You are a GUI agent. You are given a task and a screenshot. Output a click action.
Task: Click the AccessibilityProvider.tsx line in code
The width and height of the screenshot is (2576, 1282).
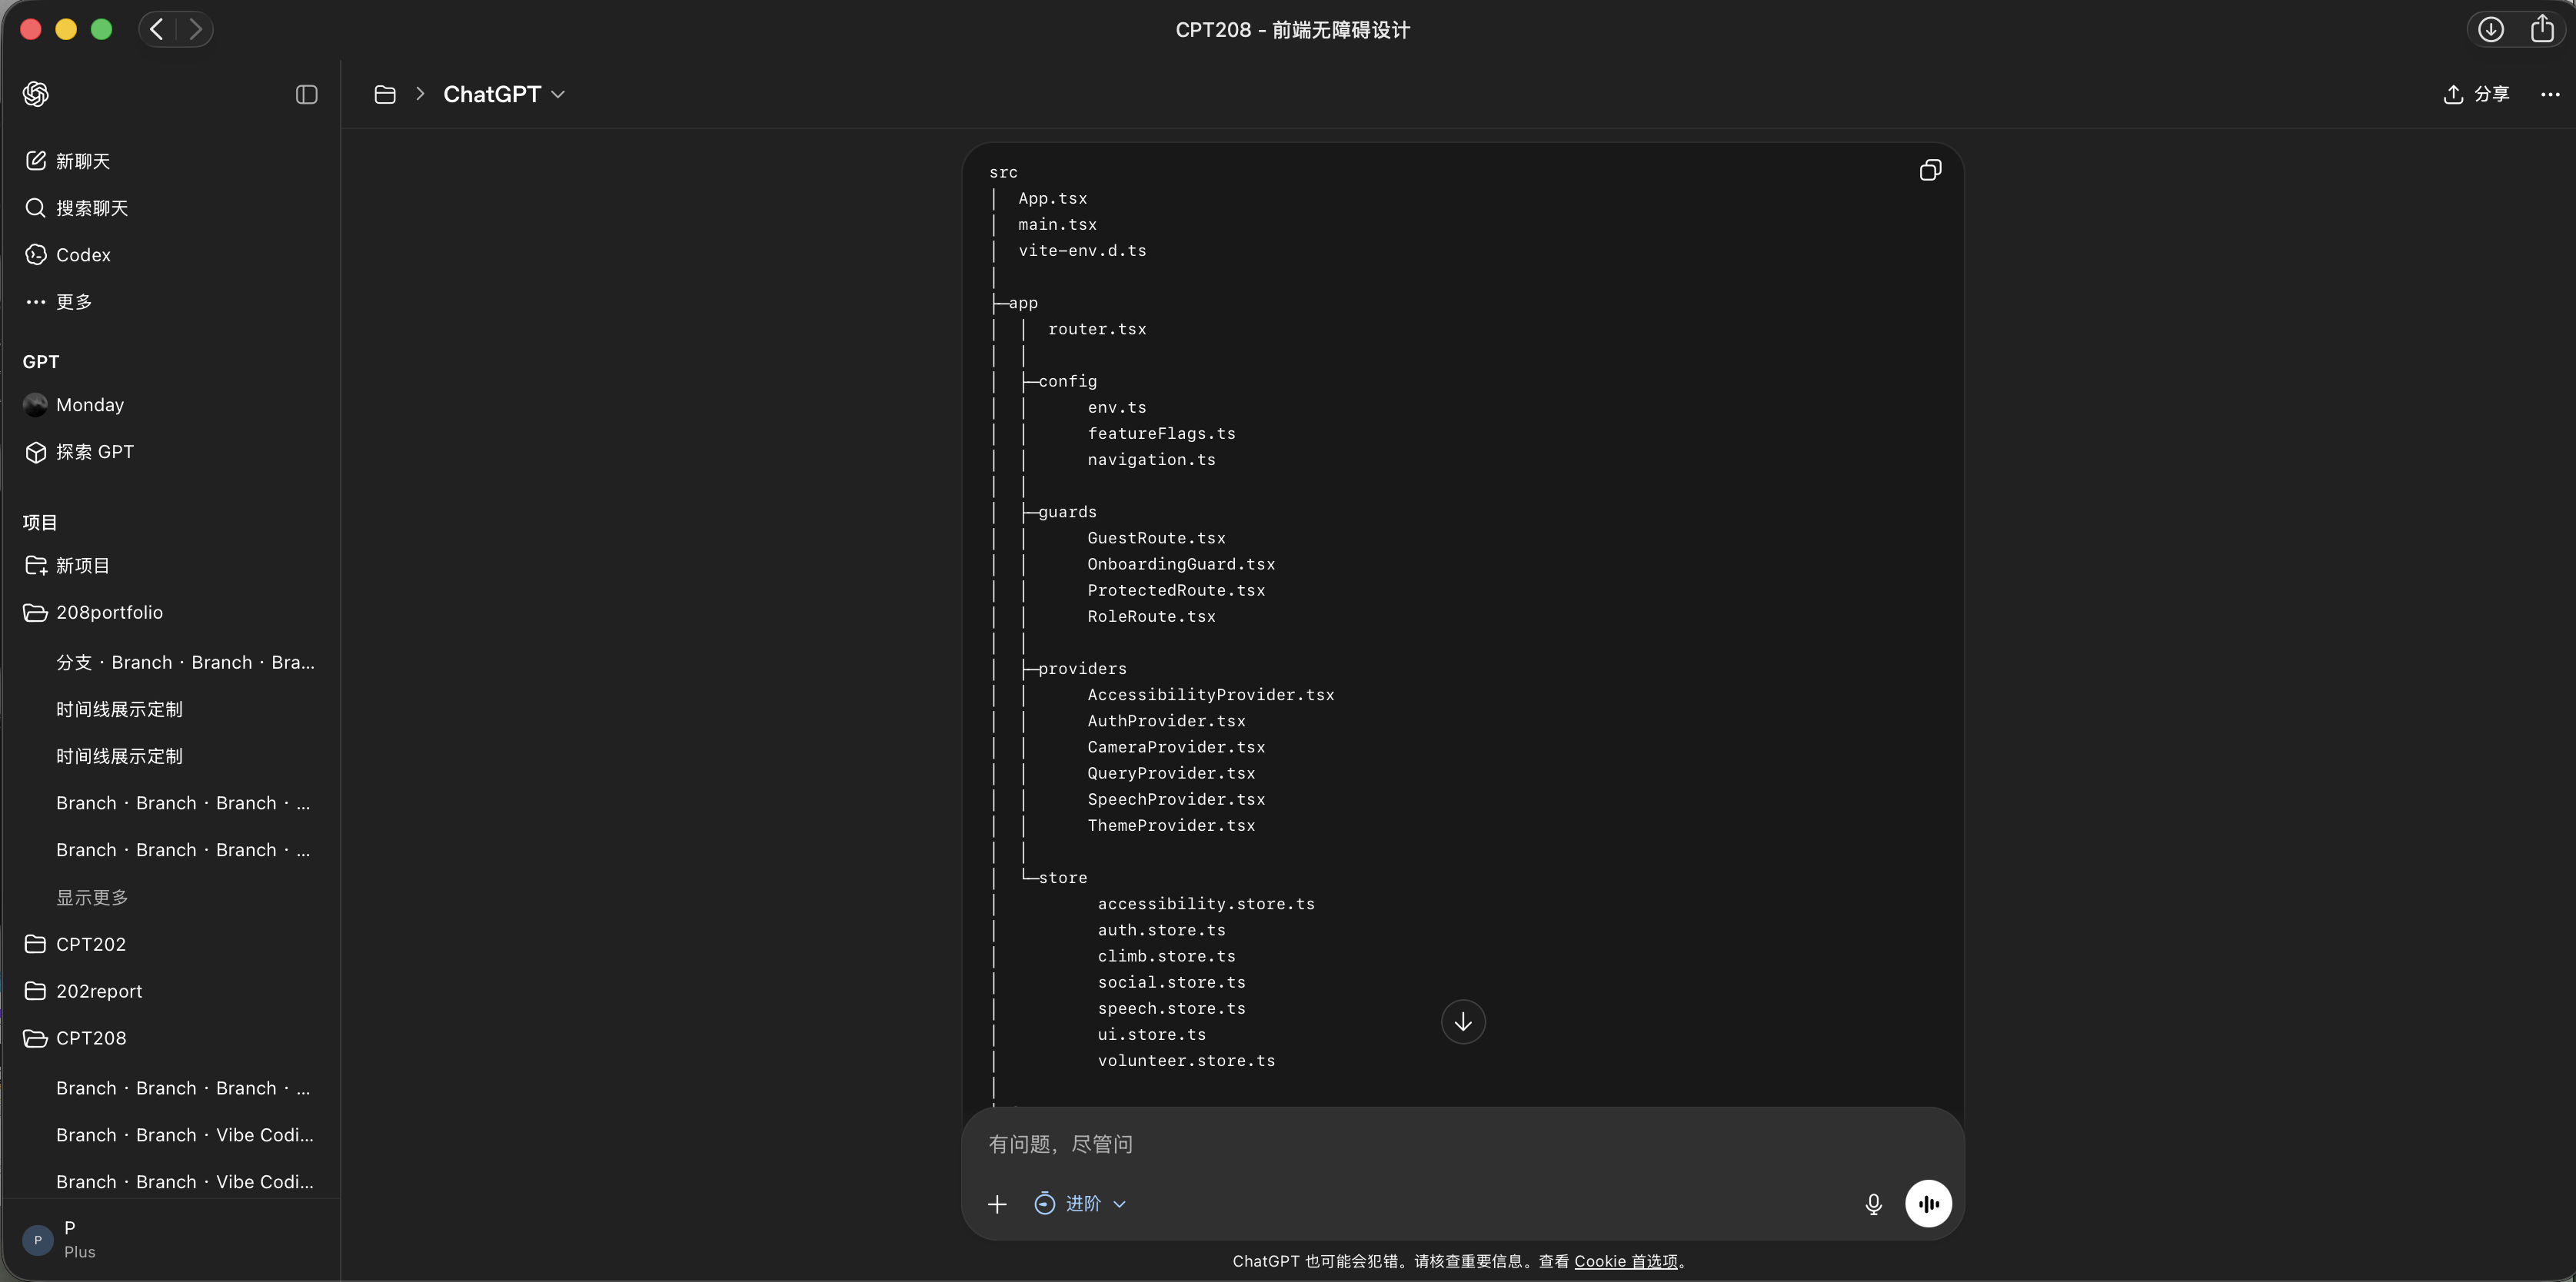[1211, 695]
